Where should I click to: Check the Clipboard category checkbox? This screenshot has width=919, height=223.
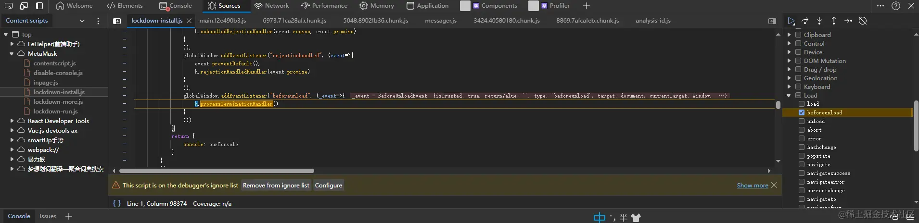point(798,35)
